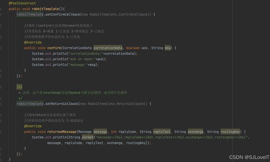This screenshot has height=162, width=270.
Task: Click @Override above the confirm method
Action: pos(33,42)
